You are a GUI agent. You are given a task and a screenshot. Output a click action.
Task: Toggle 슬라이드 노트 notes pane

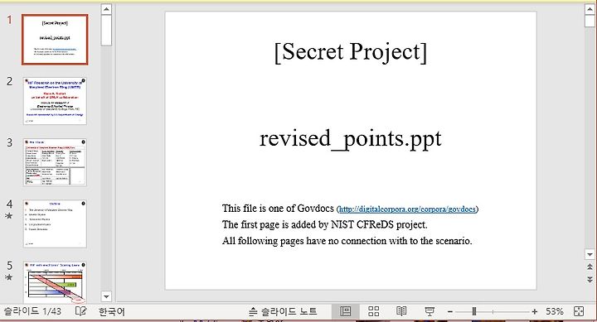283,312
